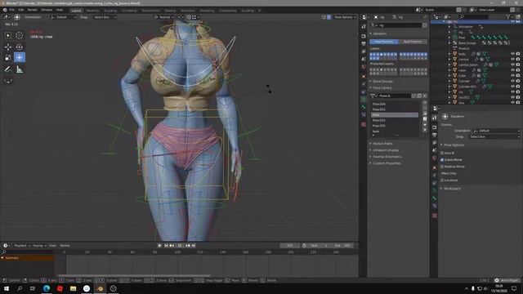Image resolution: width=523 pixels, height=294 pixels.
Task: Toggle first dot in Protected Layers grid
Action: pos(372,69)
